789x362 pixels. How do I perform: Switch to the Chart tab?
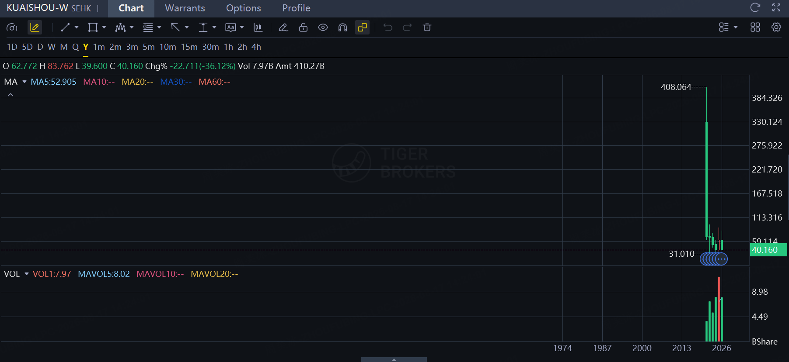131,8
